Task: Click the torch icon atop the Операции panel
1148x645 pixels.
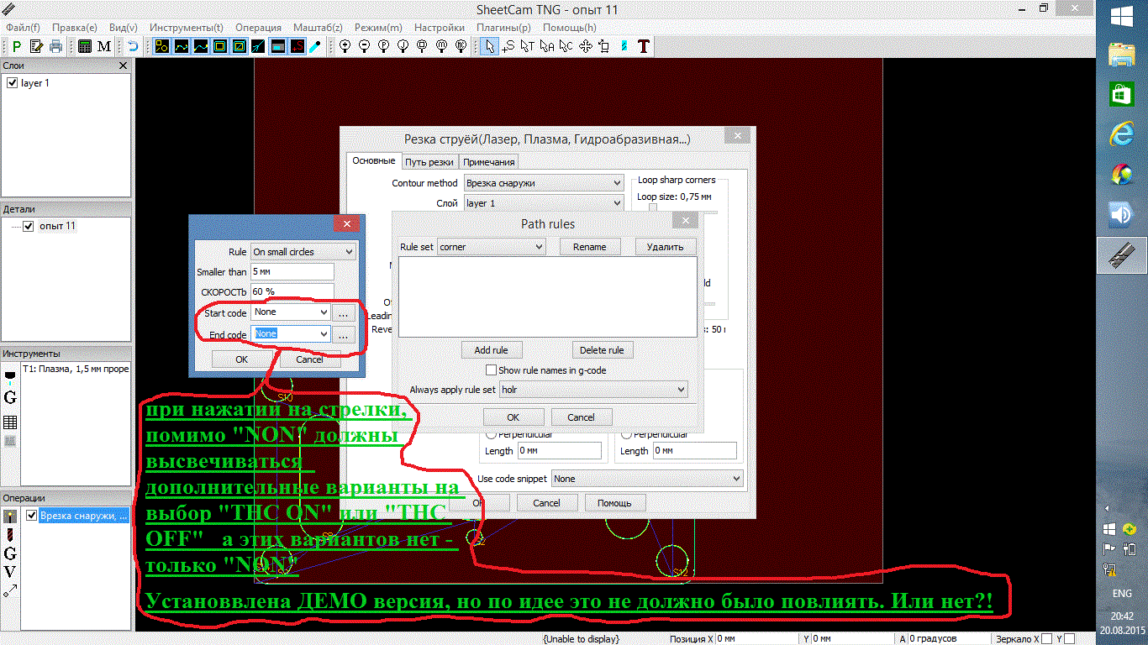Action: click(x=10, y=516)
